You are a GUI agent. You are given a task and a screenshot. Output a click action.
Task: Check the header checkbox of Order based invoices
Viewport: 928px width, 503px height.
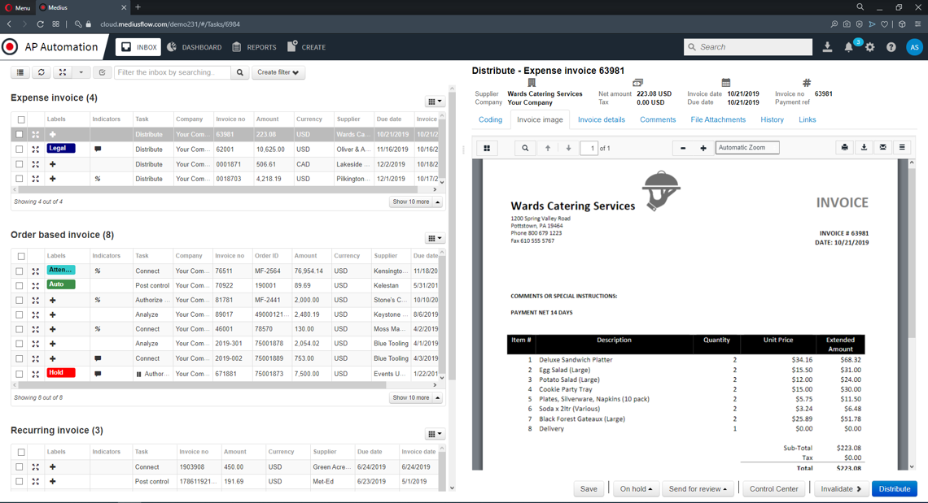click(20, 255)
